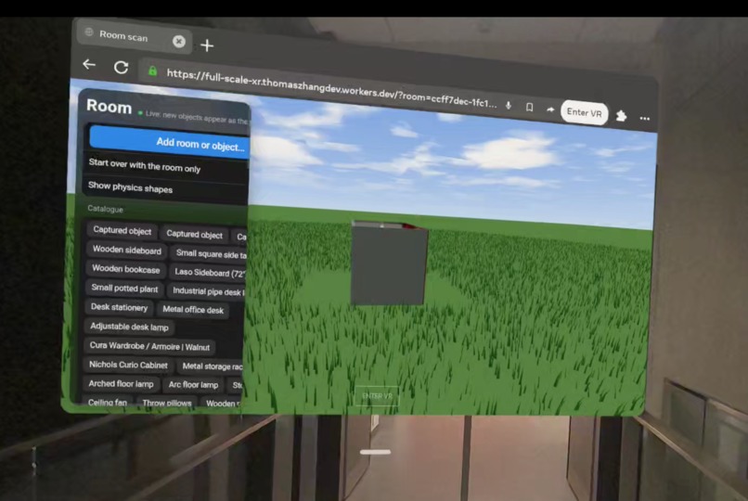The image size is (748, 501).
Task: Add the Desk stationery item
Action: tap(120, 307)
